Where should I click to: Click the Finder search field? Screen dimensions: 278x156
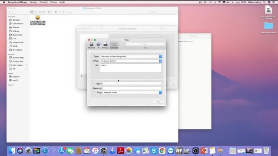[153, 12]
